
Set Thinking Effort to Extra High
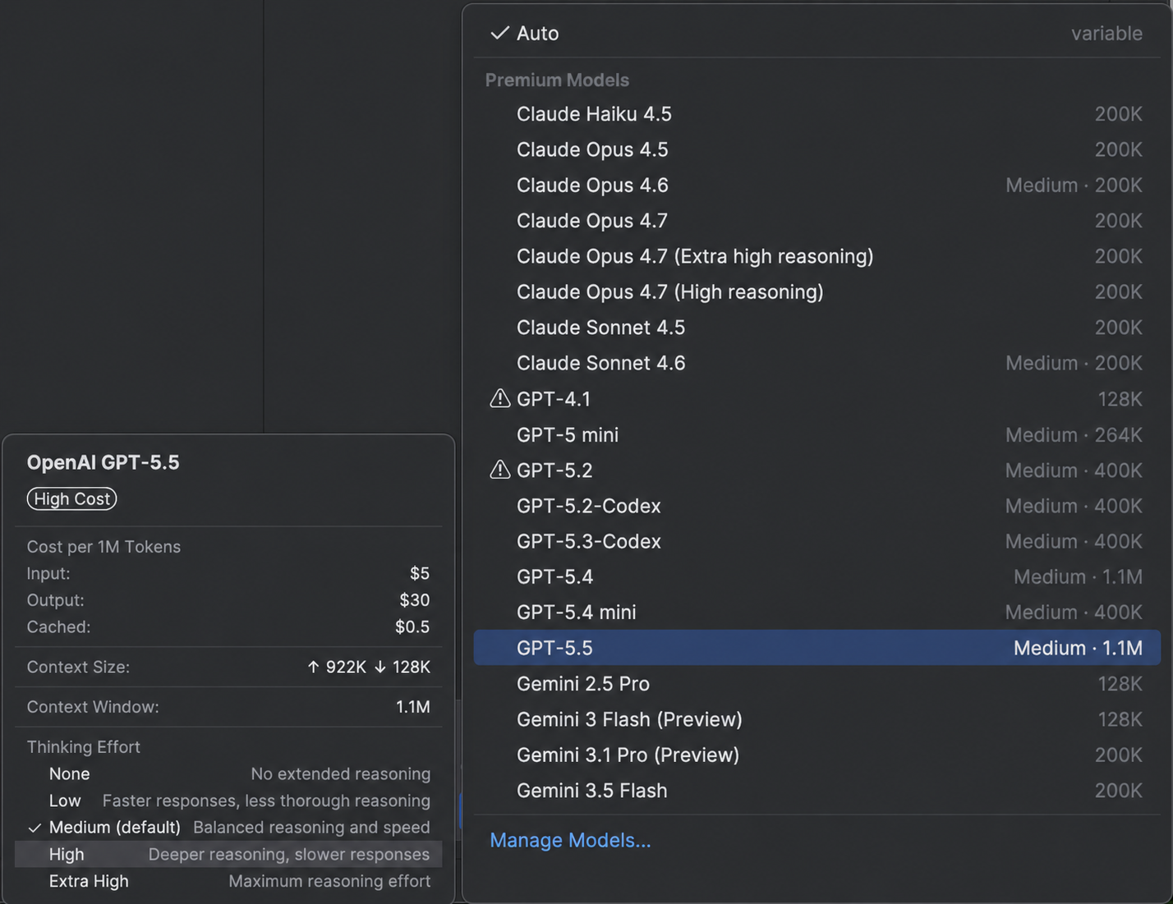[228, 881]
